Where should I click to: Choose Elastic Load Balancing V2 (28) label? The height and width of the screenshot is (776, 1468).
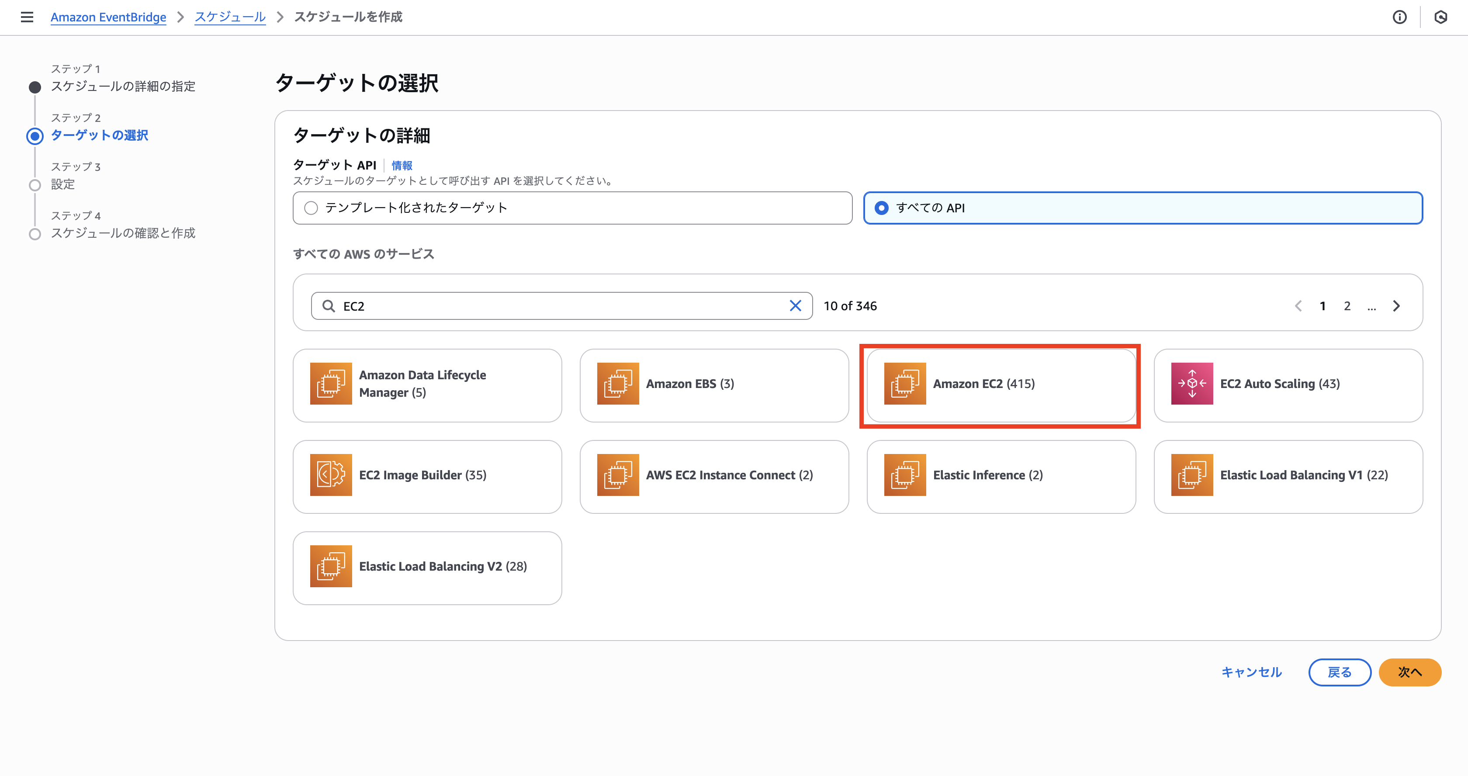[x=443, y=566]
